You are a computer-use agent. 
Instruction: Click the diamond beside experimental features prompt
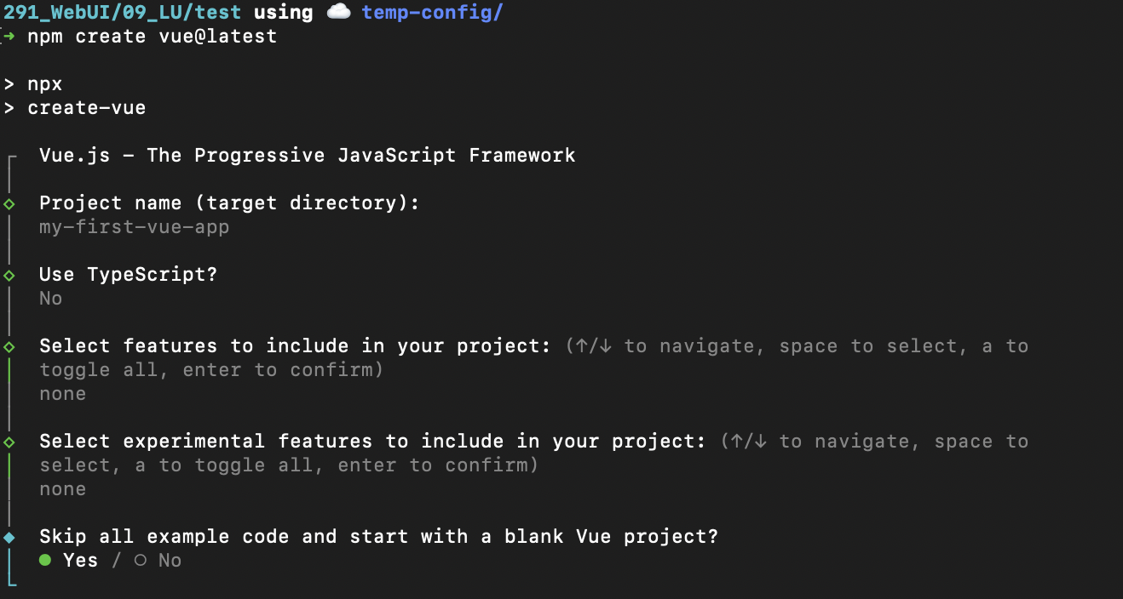pos(9,442)
